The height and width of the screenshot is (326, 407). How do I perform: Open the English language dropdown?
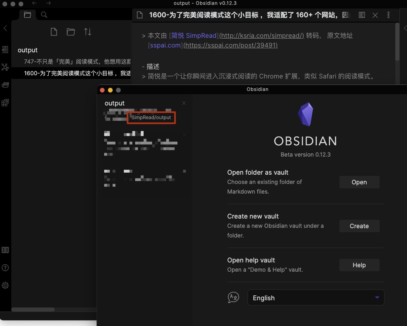coord(316,298)
